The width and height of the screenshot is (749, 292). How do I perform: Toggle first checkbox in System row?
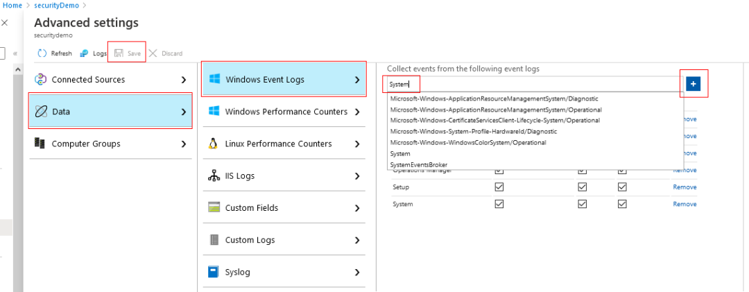coord(499,204)
